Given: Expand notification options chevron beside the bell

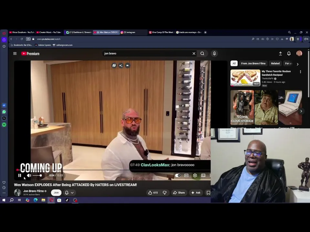Looking at the screenshot, I should [x=72, y=193].
